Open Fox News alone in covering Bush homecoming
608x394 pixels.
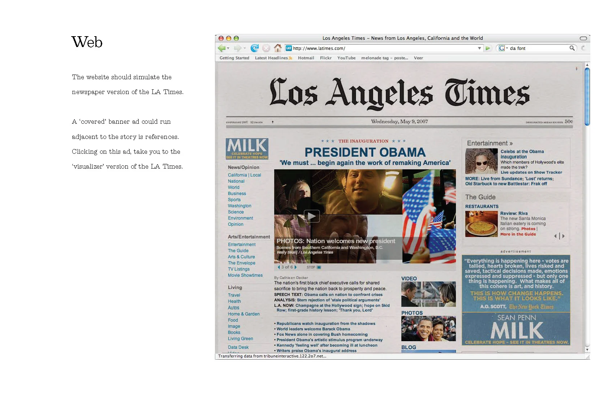322,334
